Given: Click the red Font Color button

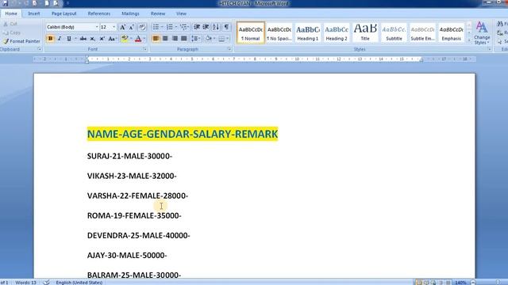Looking at the screenshot, I should pyautogui.click(x=138, y=39).
